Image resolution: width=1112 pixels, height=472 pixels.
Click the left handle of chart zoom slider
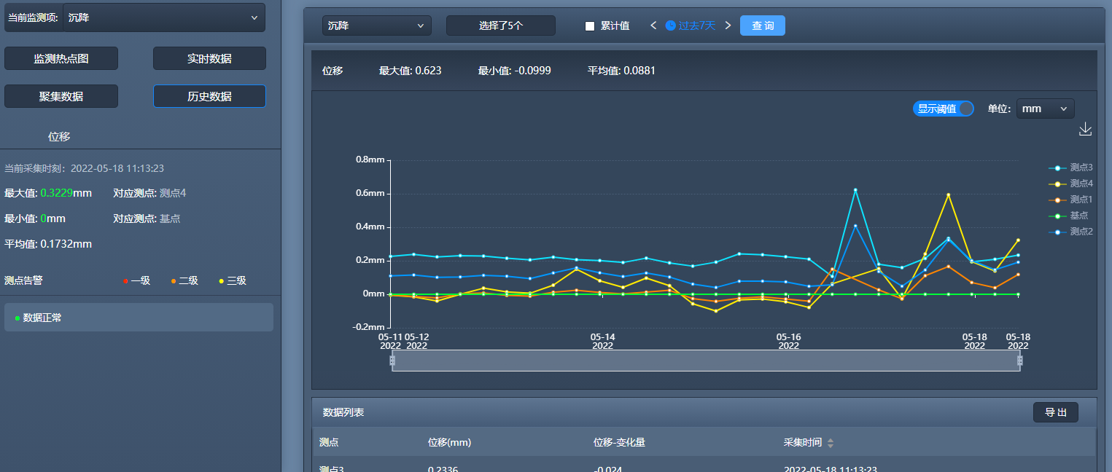(392, 360)
